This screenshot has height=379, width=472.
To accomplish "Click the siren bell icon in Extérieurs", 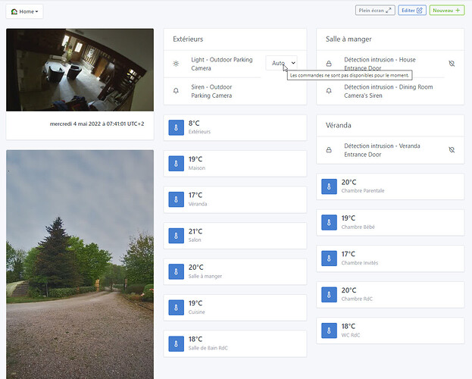I will 177,91.
